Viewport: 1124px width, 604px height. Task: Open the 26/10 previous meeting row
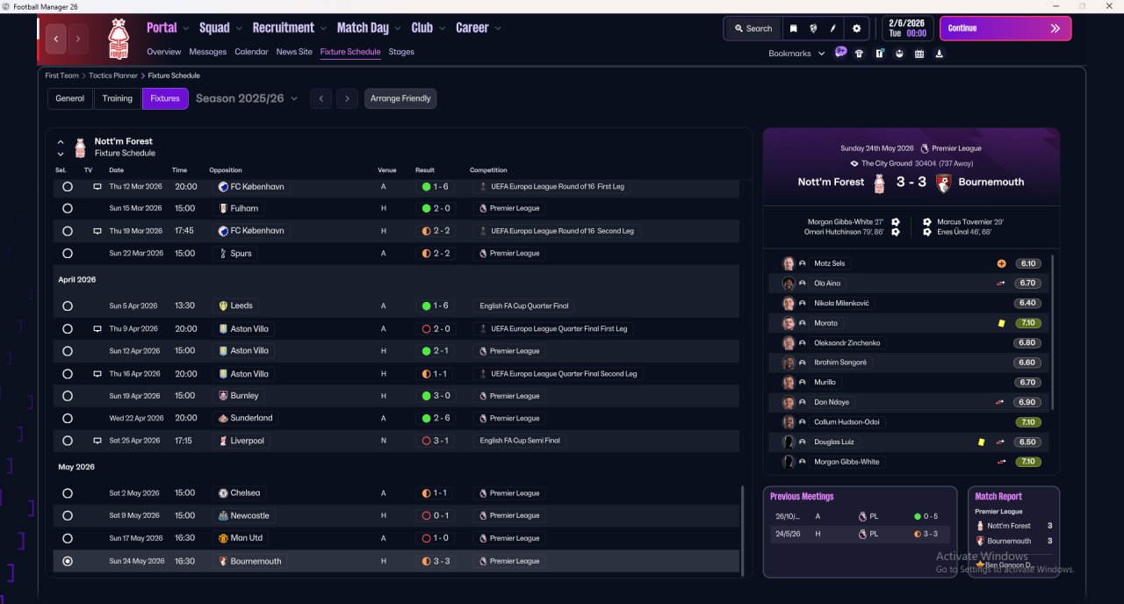860,517
